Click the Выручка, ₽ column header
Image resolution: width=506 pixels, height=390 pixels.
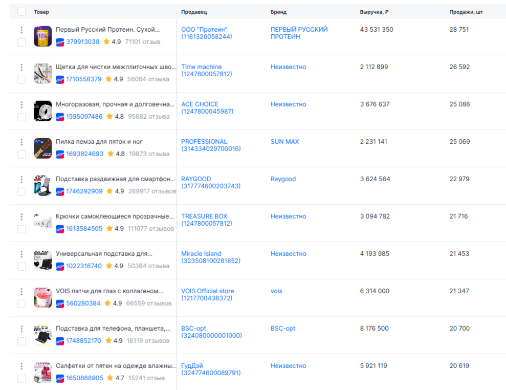click(x=374, y=12)
